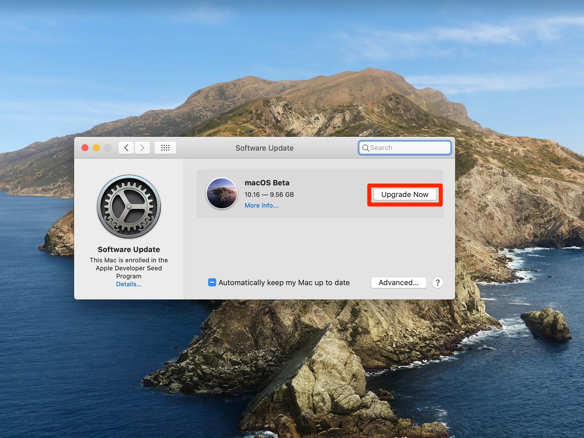584x438 pixels.
Task: Click the Apple Developer Seed Program enrollment text
Action: (129, 268)
